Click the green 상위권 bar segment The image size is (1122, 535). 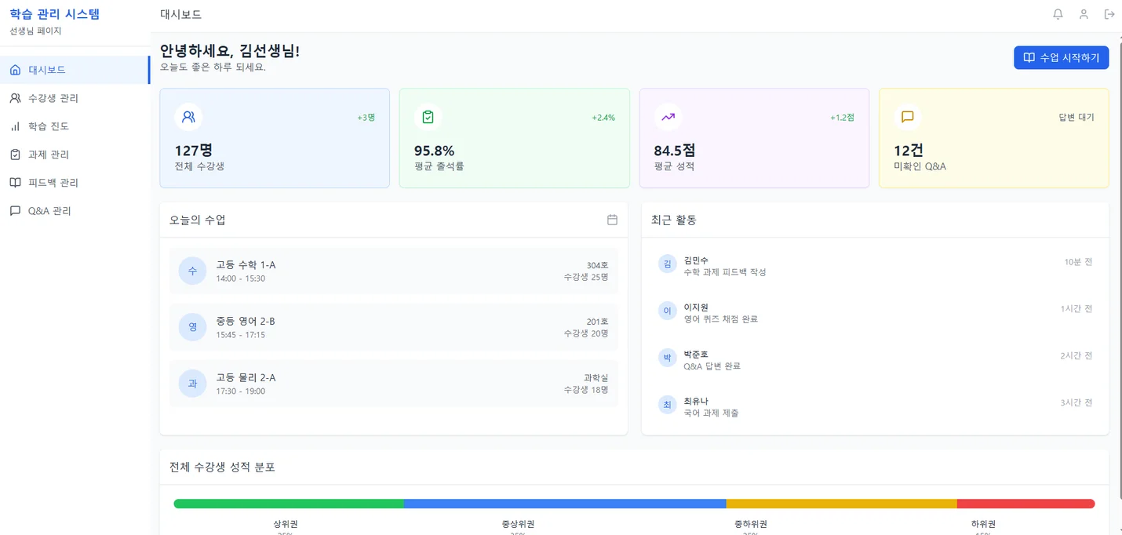289,504
